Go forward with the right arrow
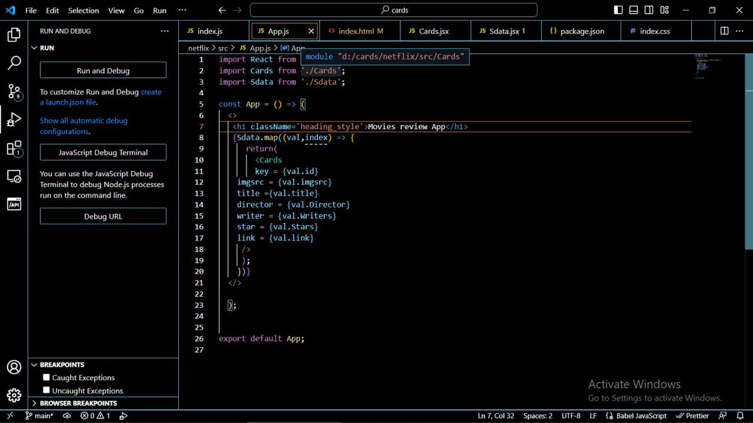The image size is (753, 423). [238, 10]
